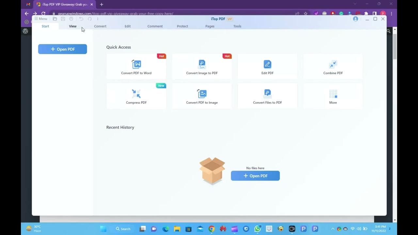
Task: Click the save disk icon in iTop PDF toolbar
Action: click(x=63, y=19)
